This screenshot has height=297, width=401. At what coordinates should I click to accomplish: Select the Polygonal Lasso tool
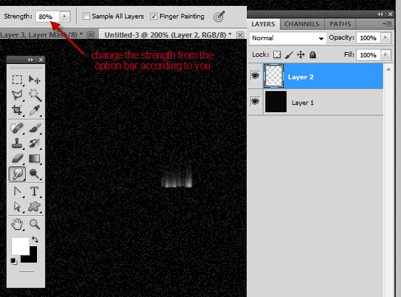pyautogui.click(x=17, y=95)
